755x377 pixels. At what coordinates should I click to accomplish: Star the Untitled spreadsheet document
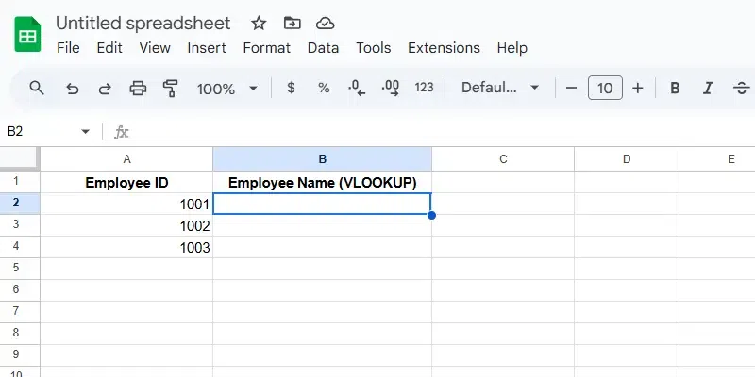pos(260,23)
